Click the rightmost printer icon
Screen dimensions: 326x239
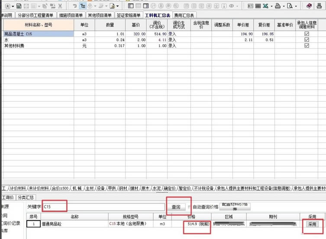click(x=319, y=6)
